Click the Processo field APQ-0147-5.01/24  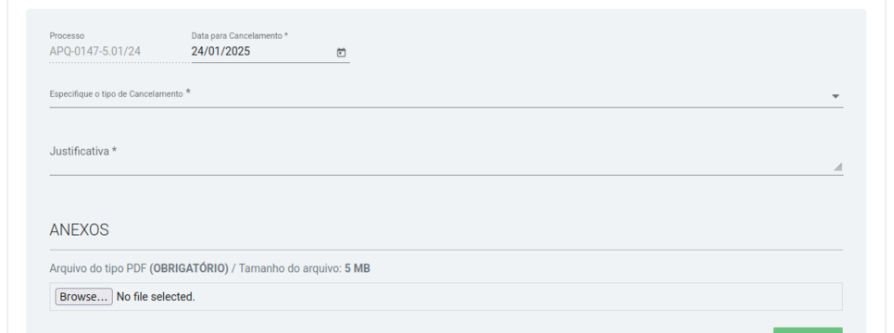[x=95, y=51]
